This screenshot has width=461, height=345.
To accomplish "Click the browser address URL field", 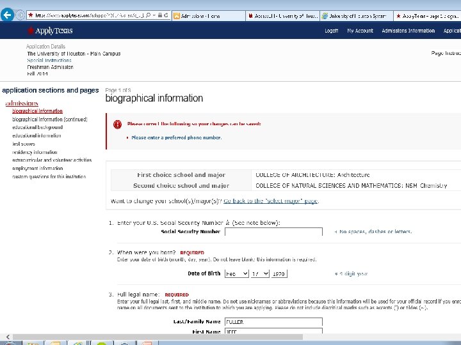I will tap(90, 15).
